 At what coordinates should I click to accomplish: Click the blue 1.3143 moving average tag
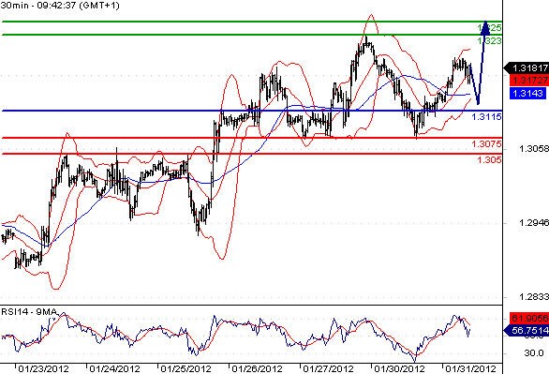527,93
